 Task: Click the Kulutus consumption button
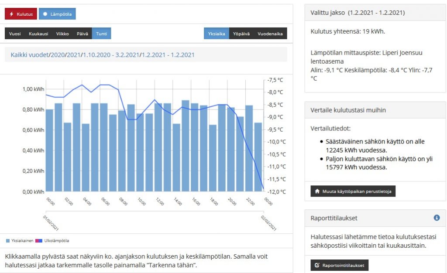(x=21, y=14)
